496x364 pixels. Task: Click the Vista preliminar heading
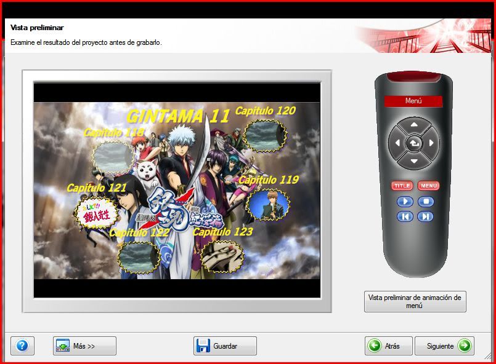[x=37, y=28]
